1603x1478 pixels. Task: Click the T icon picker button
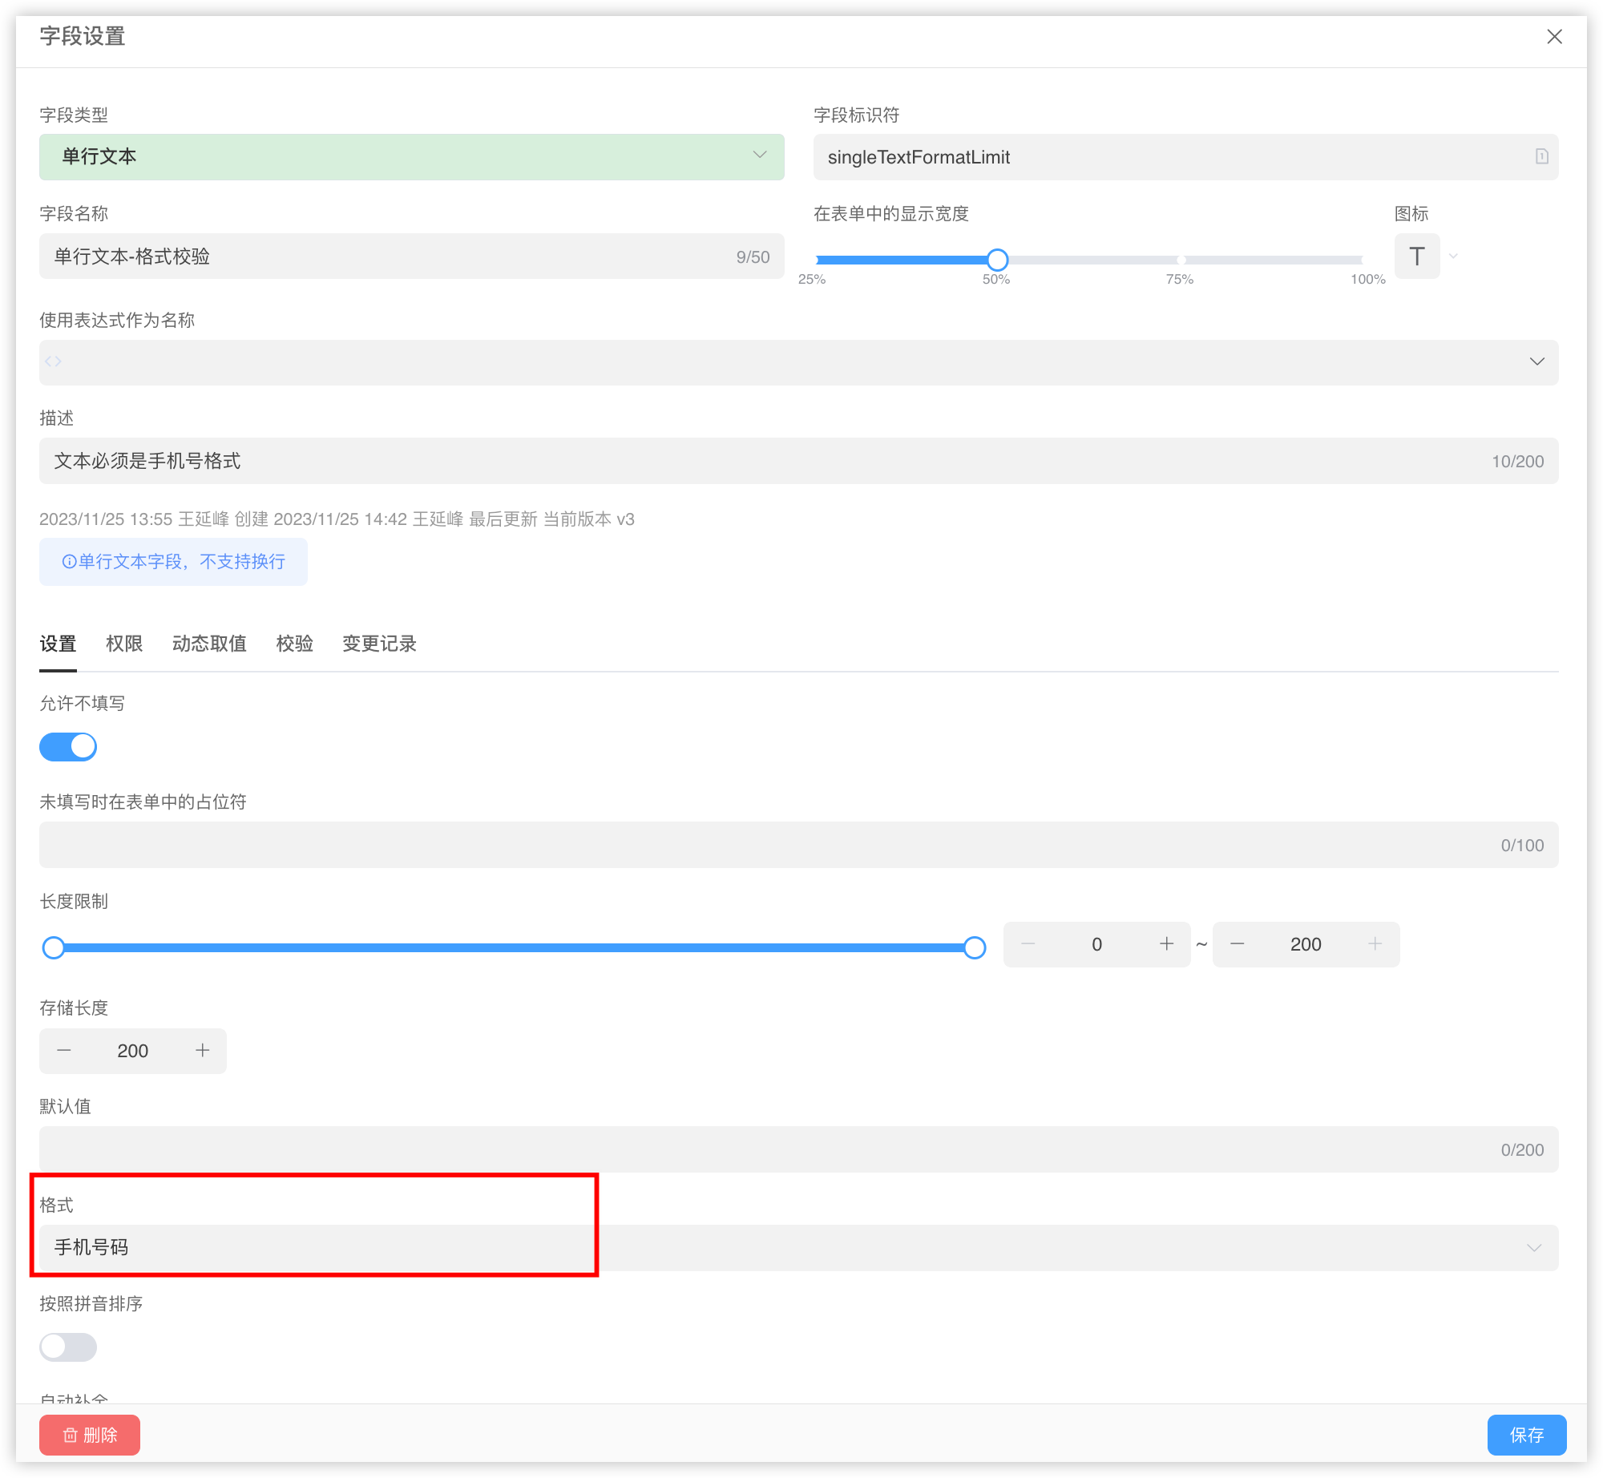(x=1416, y=256)
